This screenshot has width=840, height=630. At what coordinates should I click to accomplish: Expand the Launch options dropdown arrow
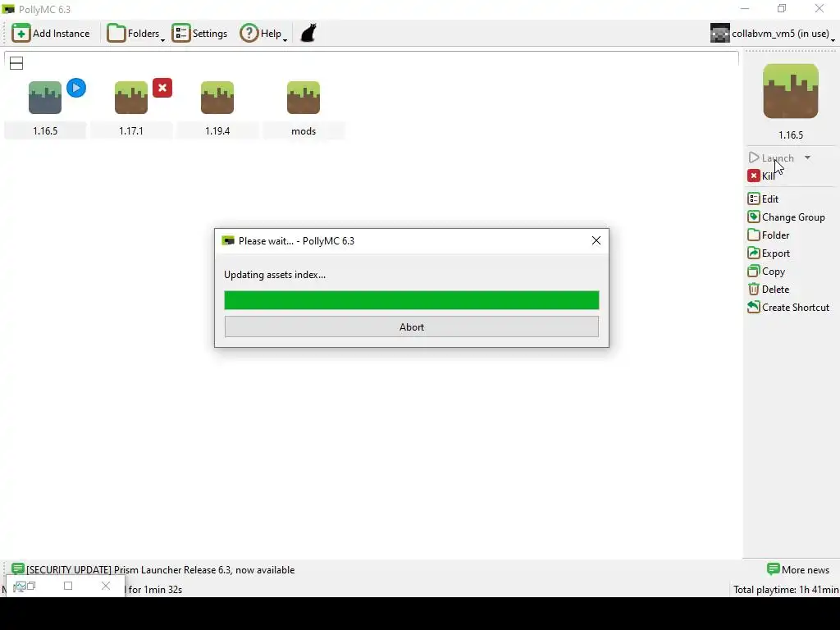(x=807, y=158)
